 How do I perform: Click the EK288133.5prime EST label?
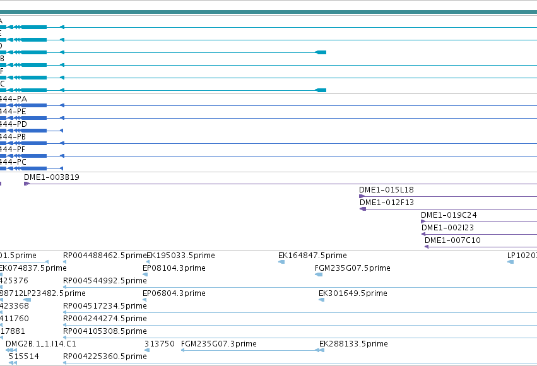point(353,344)
